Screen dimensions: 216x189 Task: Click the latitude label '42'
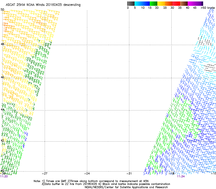(2, 140)
